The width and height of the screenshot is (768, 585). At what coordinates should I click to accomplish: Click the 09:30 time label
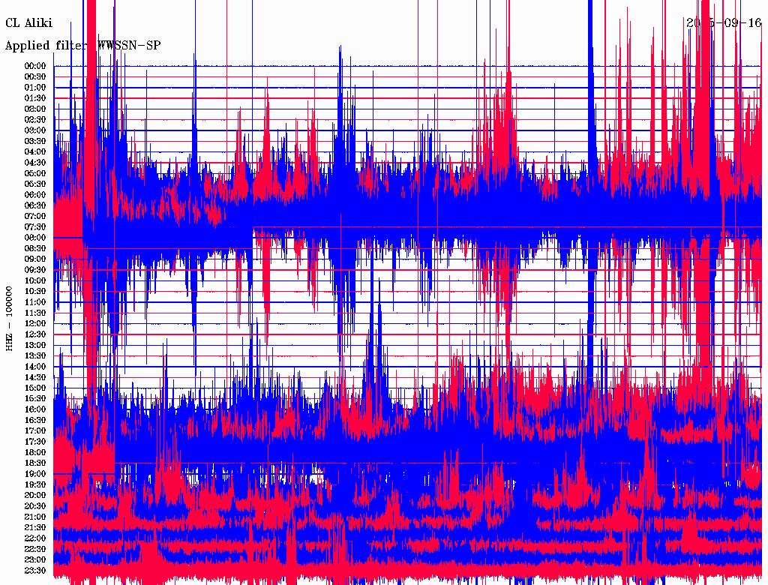tap(35, 270)
